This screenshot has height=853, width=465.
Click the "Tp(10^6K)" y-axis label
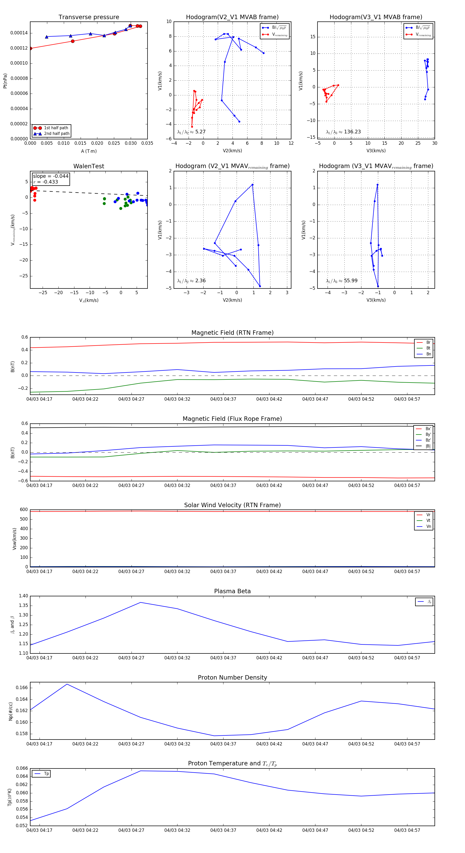(10, 797)
